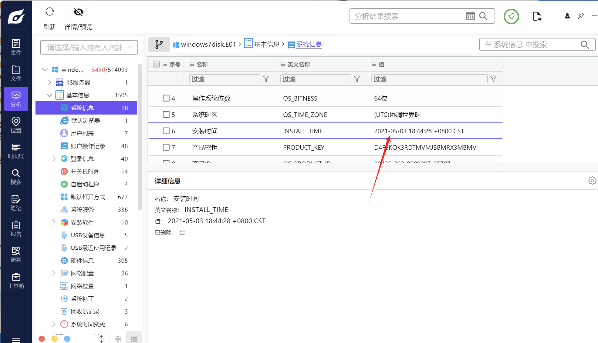Click the calendar icon in analysis search
The height and width of the screenshot is (343, 598).
(x=470, y=16)
